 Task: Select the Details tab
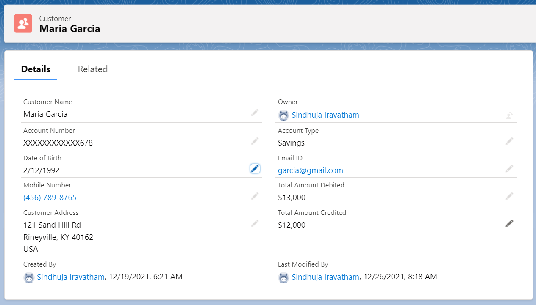(36, 69)
